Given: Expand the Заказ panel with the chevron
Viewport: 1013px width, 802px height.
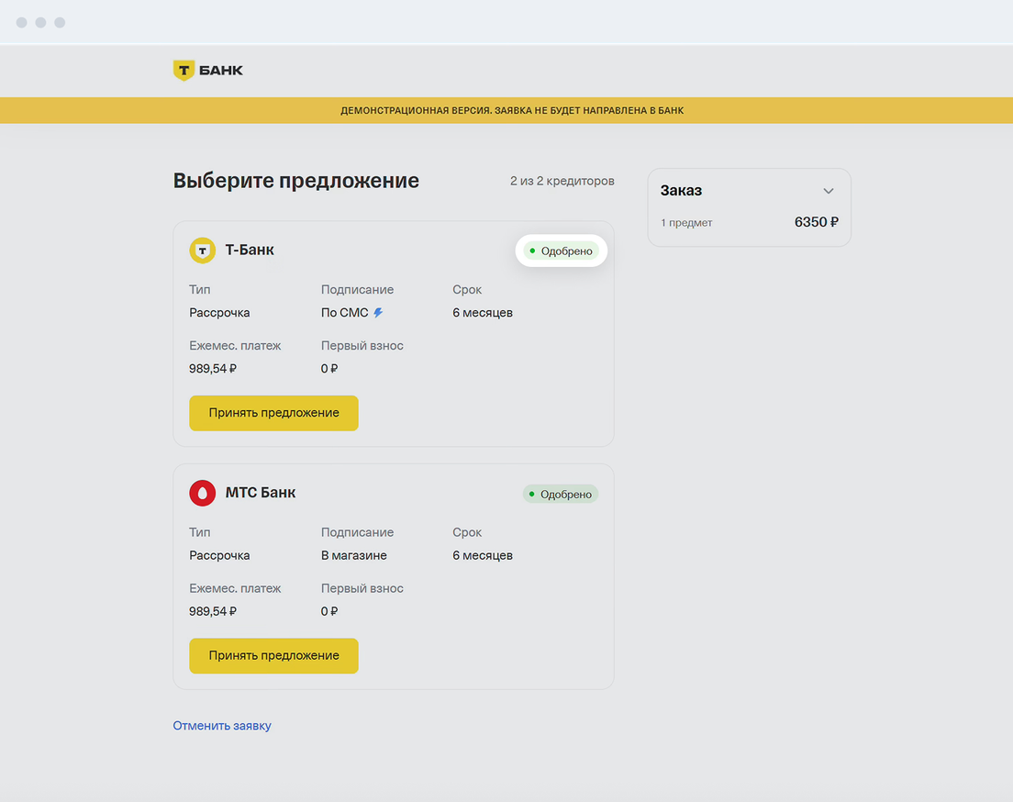Looking at the screenshot, I should point(829,191).
